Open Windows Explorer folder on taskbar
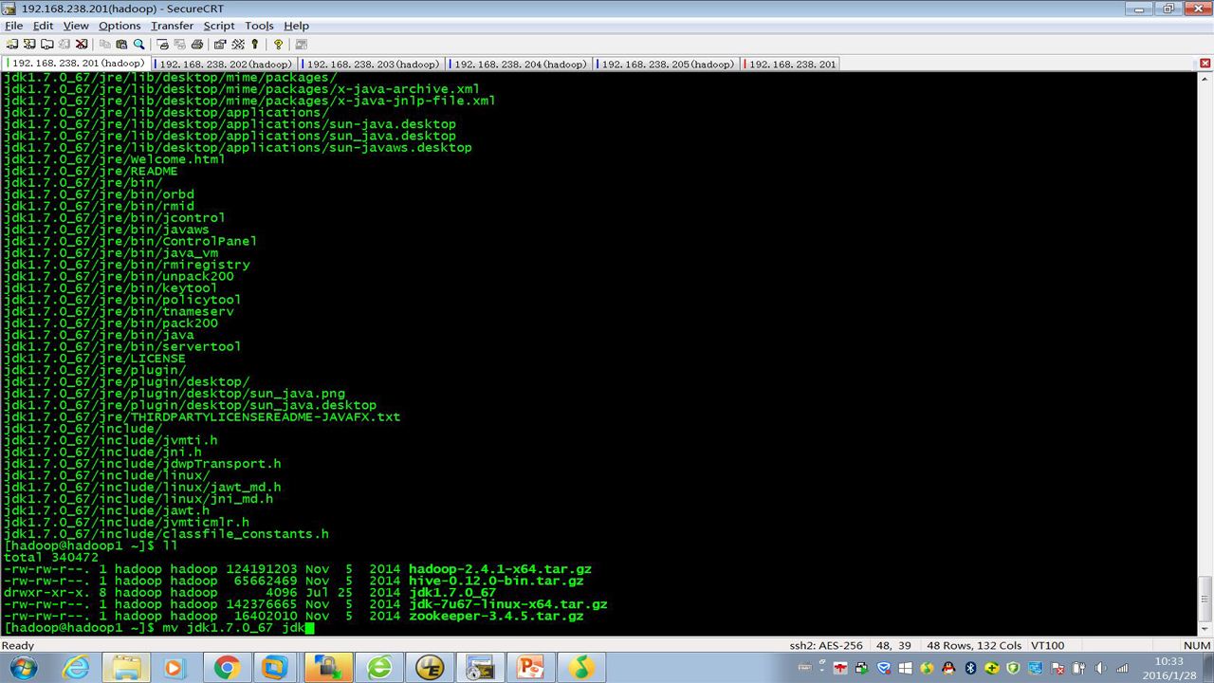This screenshot has width=1214, height=683. click(127, 668)
